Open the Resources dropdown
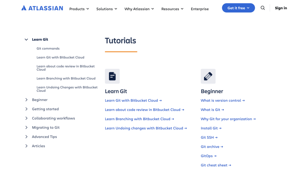The width and height of the screenshot is (301, 171). click(172, 9)
